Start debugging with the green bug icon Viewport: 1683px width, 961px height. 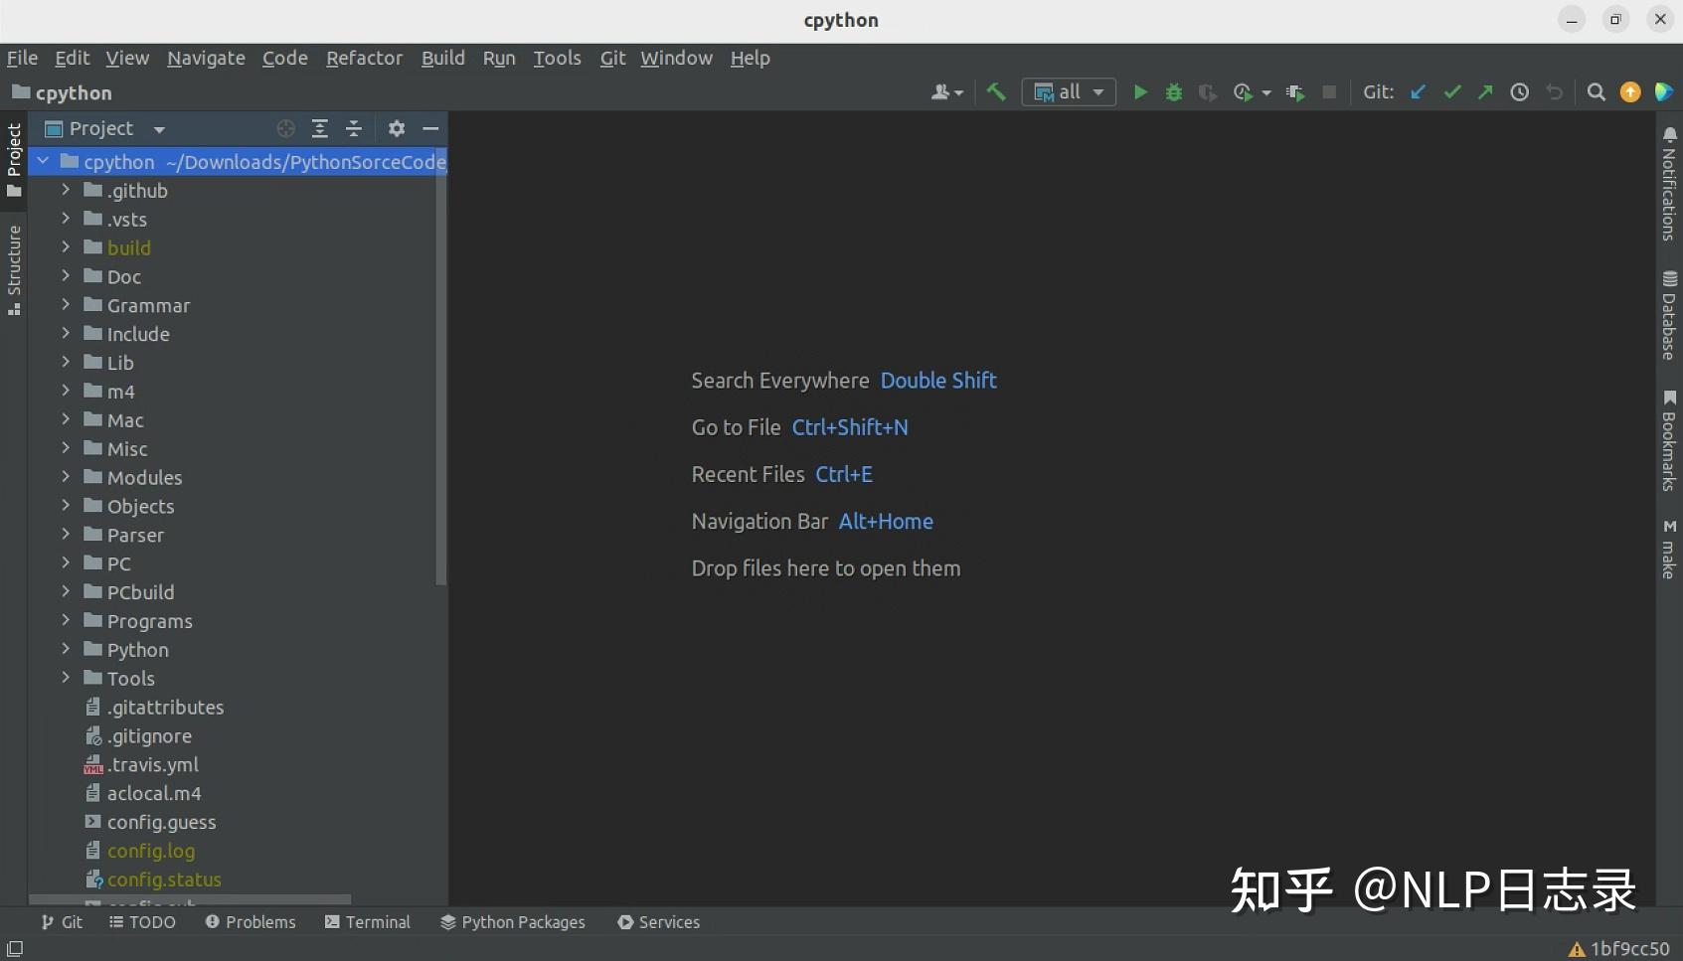[x=1174, y=92]
